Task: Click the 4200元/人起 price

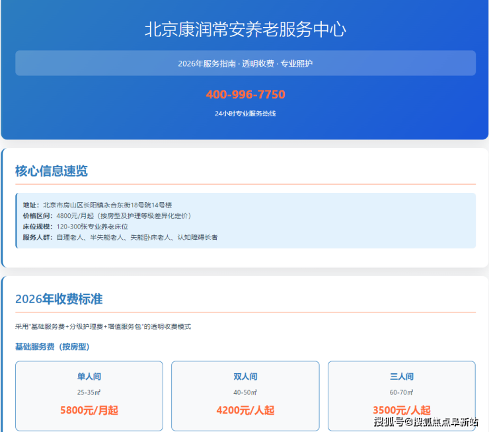Action: (245, 410)
